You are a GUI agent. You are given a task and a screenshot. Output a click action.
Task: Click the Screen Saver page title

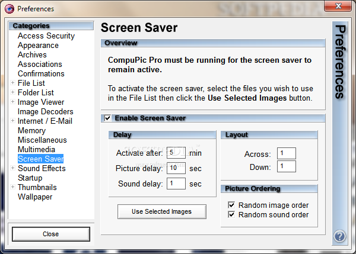point(139,28)
